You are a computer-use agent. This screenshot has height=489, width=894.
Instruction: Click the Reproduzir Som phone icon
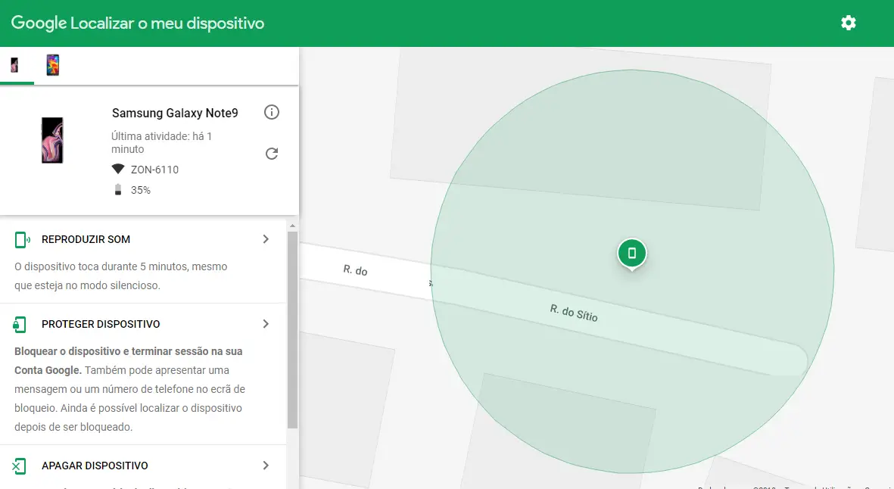pos(22,240)
